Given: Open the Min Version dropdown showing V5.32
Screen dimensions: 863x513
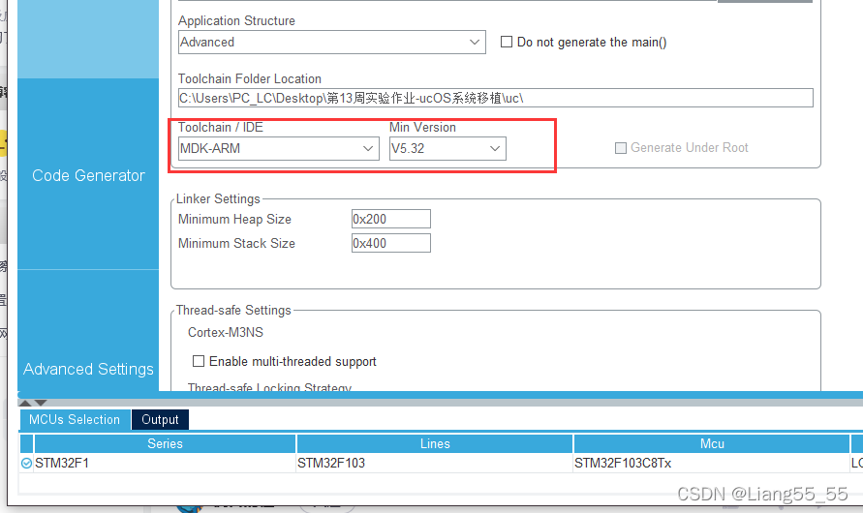Looking at the screenshot, I should coord(447,148).
